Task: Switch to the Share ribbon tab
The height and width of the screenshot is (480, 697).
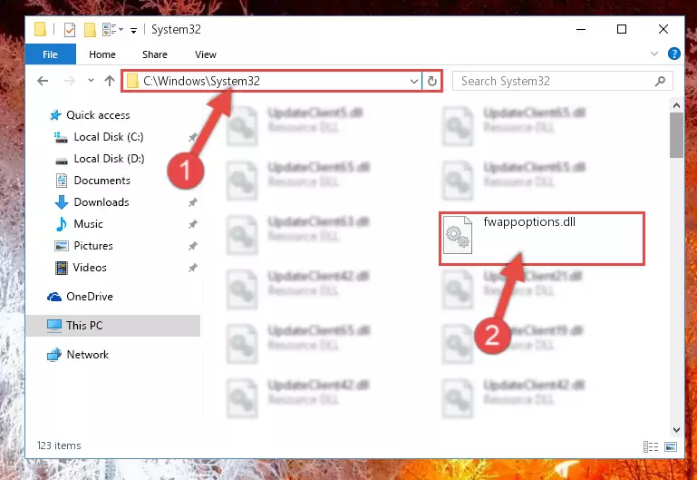Action: point(155,54)
